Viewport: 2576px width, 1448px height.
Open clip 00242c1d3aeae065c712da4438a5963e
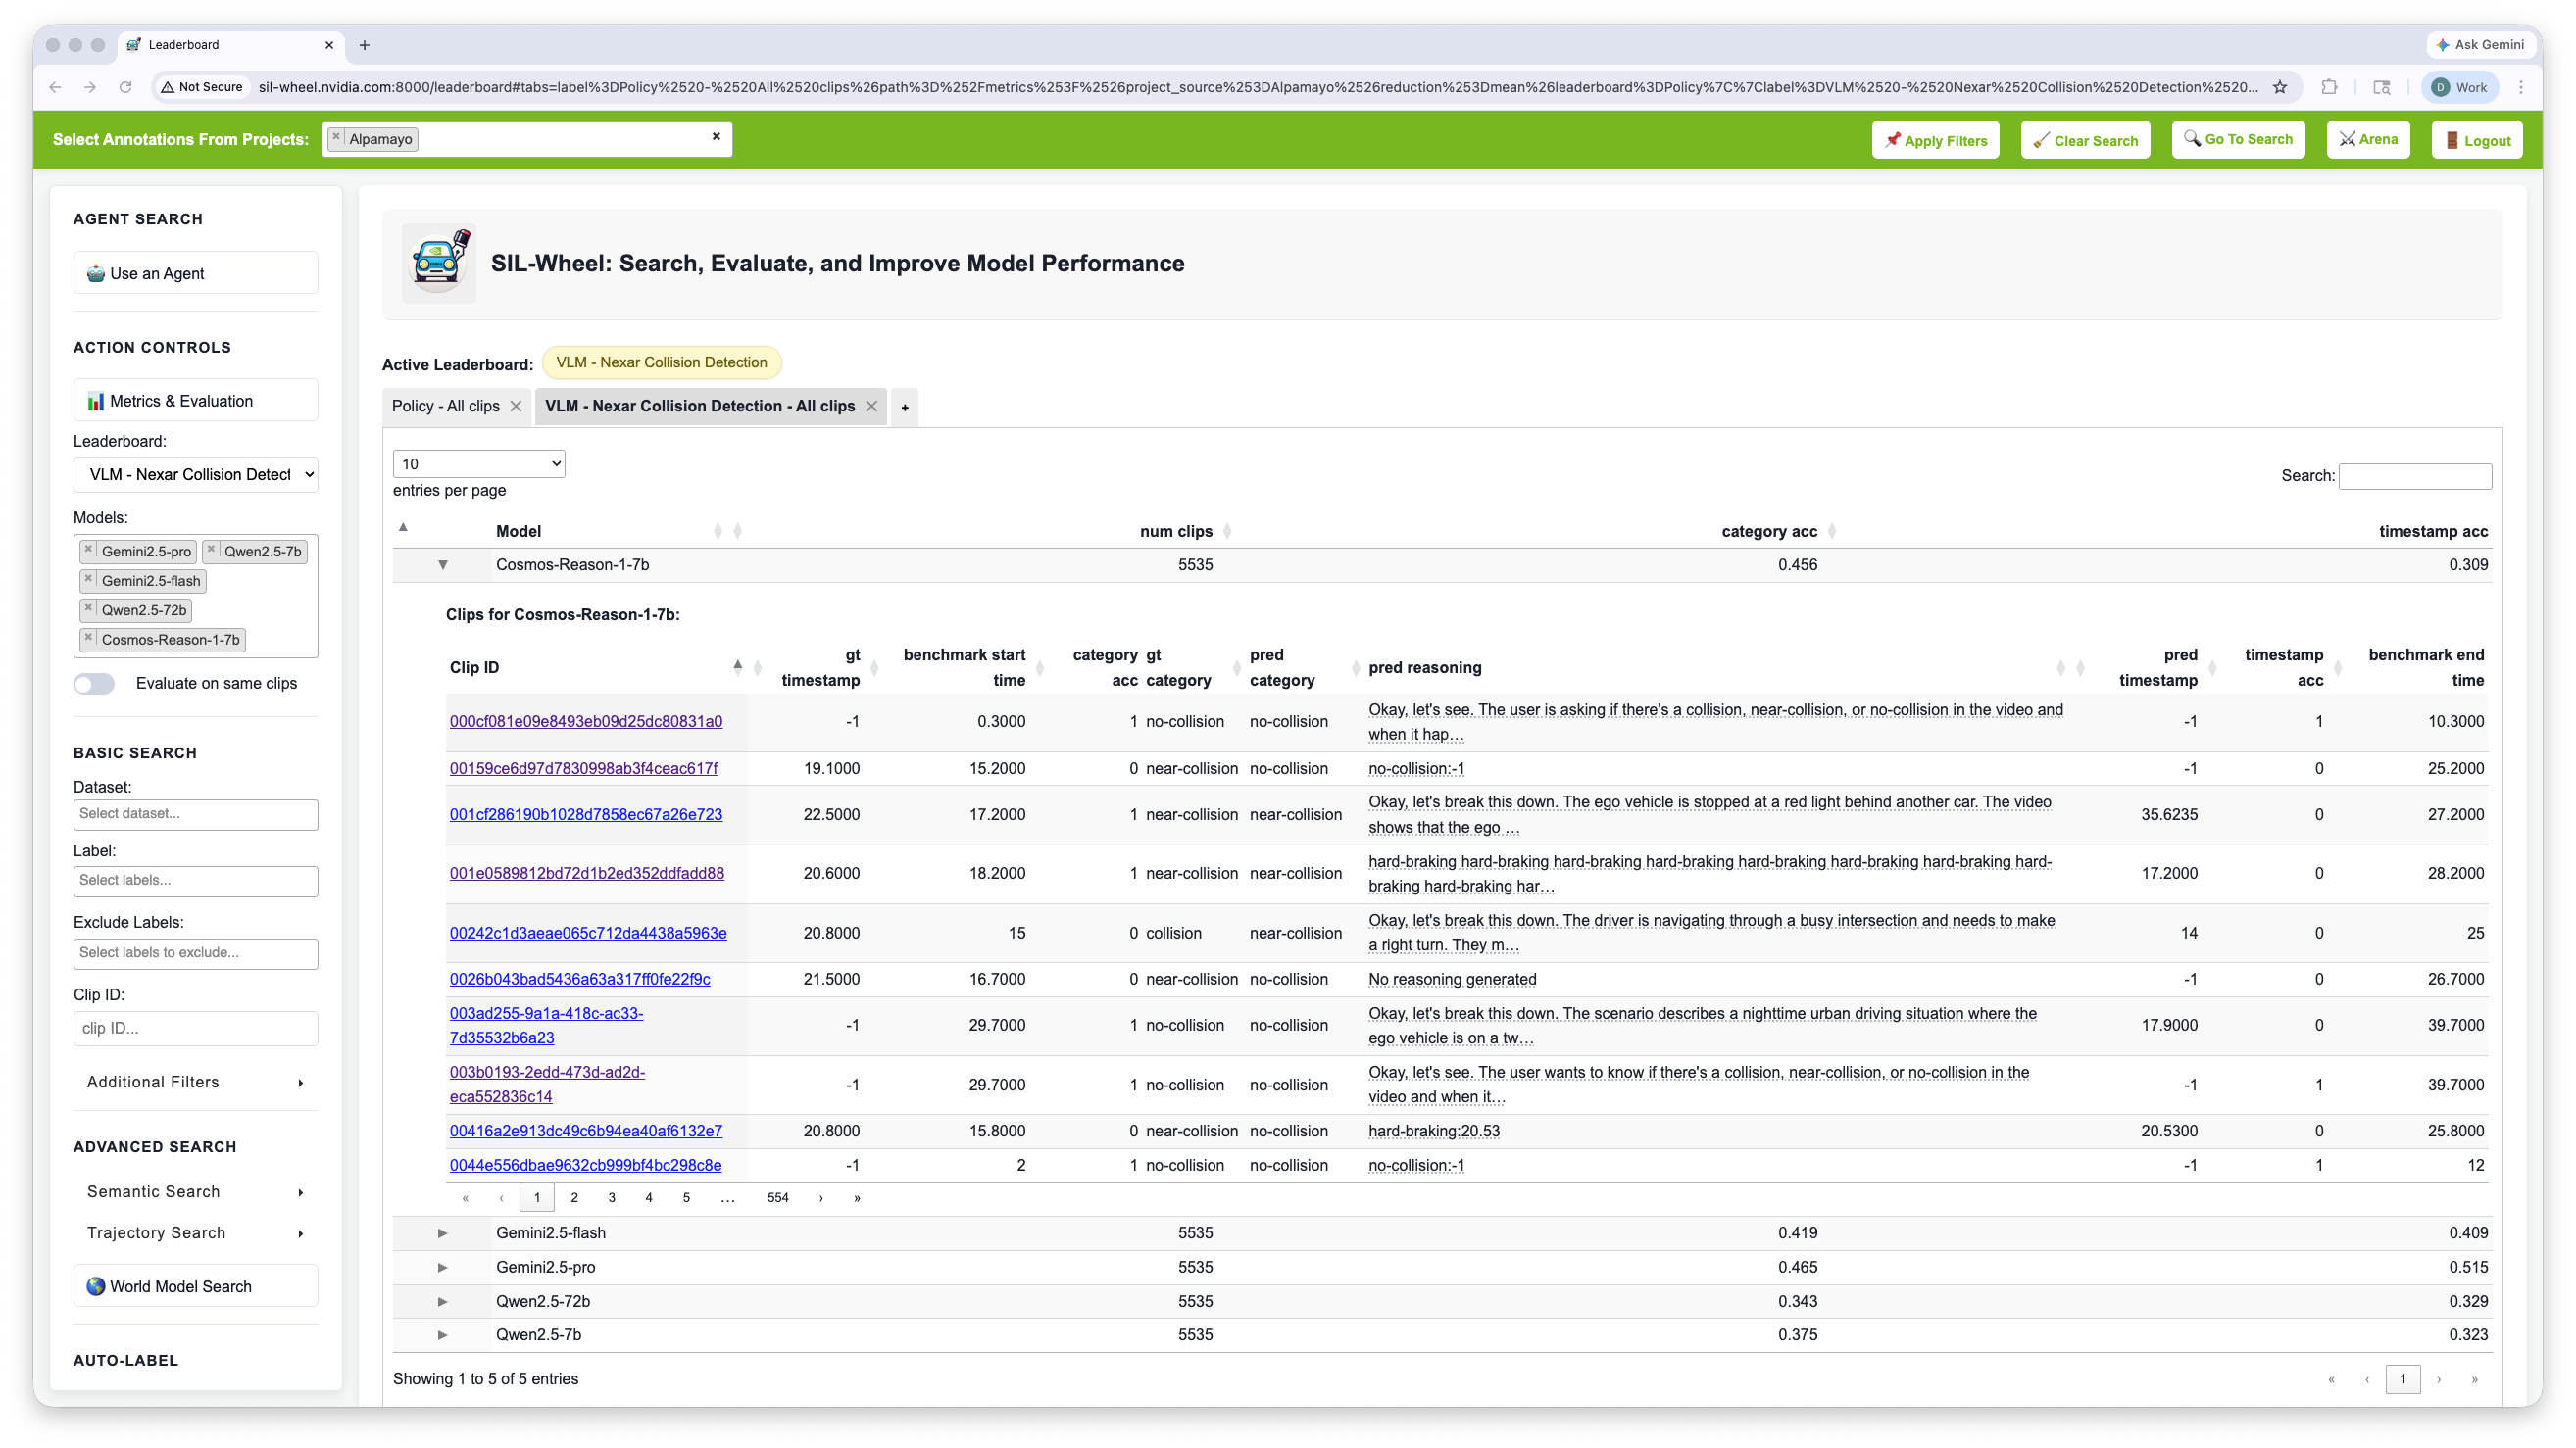(x=588, y=933)
